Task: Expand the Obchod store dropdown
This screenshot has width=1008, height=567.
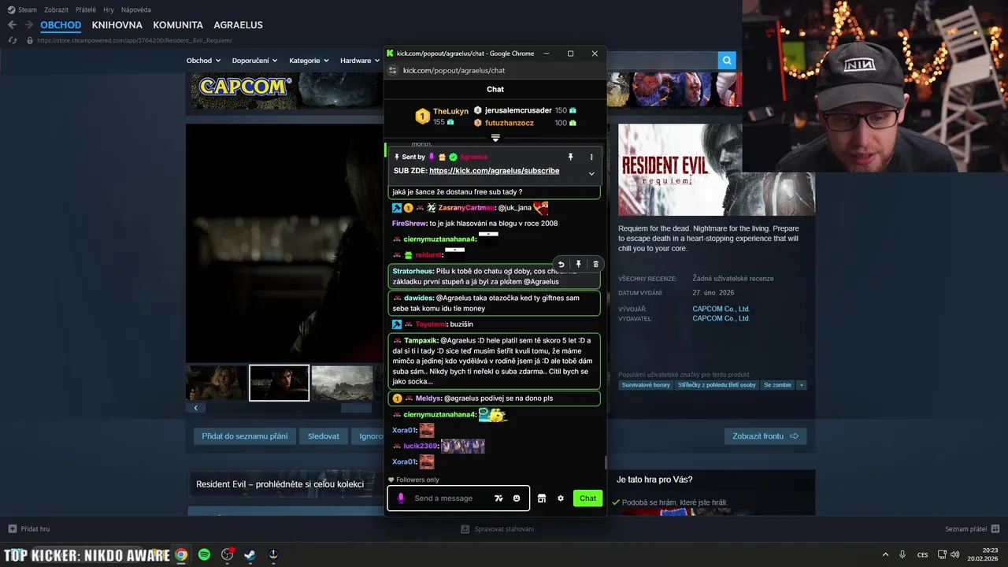Action: (x=203, y=61)
